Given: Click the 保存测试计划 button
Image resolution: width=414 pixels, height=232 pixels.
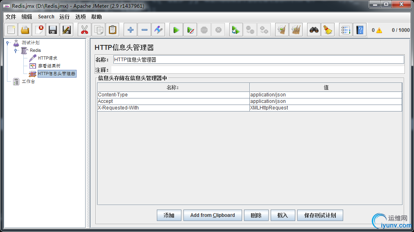Looking at the screenshot, I should point(320,215).
